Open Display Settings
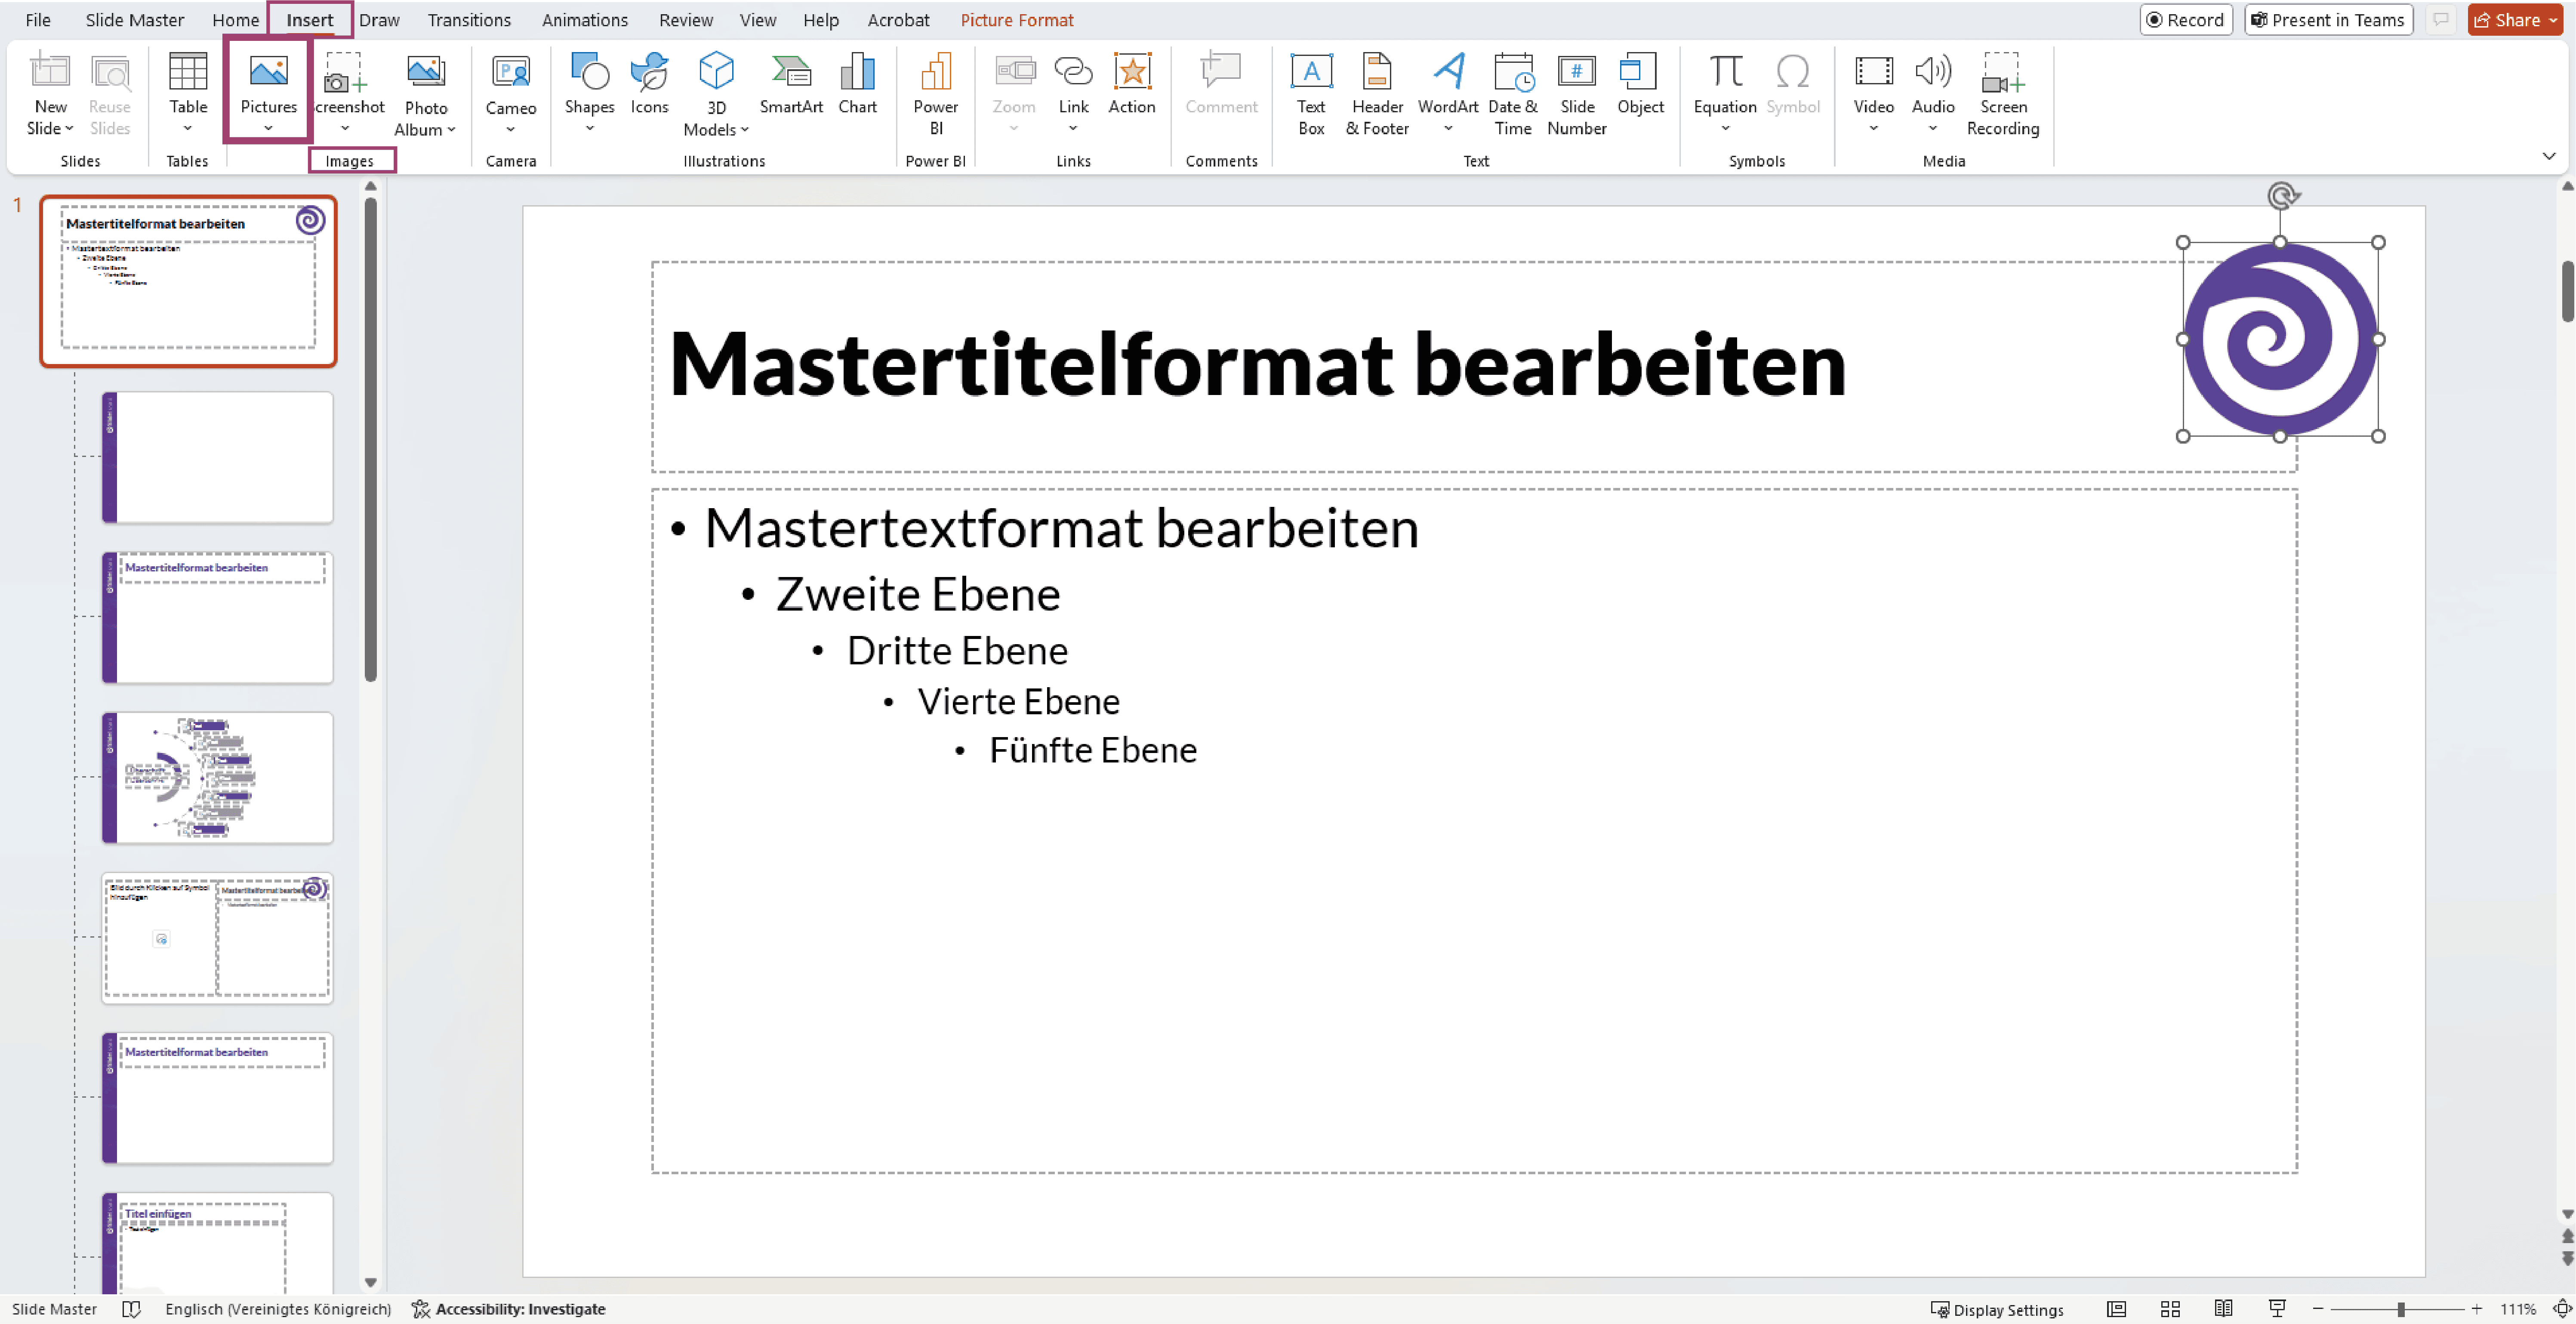2576x1324 pixels. click(1996, 1309)
